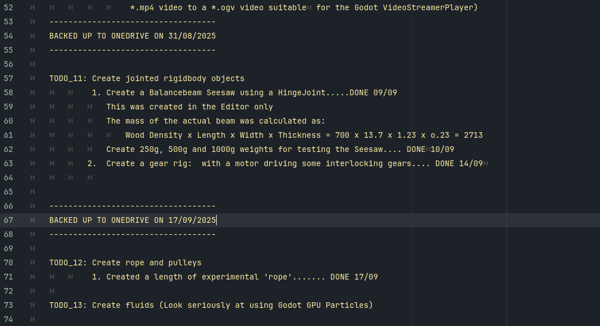The image size is (600, 326).
Task: Click line number 61 in the gutter
Action: 9,135
